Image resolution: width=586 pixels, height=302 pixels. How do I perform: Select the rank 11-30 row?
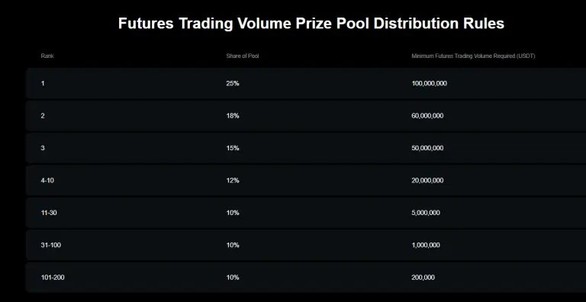pos(306,213)
